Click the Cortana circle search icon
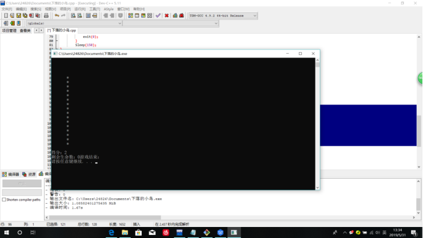This screenshot has width=423, height=238. tap(20, 232)
